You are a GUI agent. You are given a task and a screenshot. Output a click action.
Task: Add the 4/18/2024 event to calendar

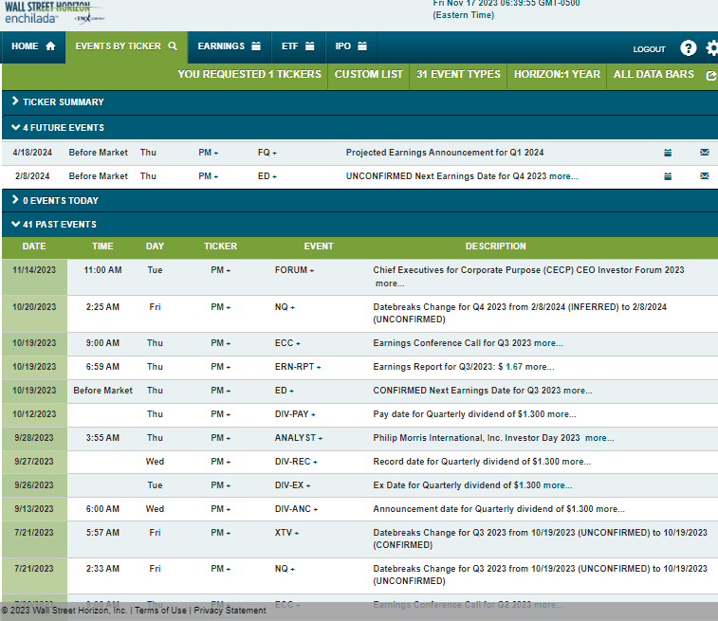pyautogui.click(x=668, y=153)
